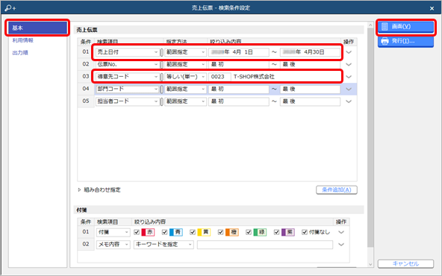Viewport: 442px width, 276px height.
Task: Click the 担当者コード end field 最後
Action: (x=310, y=101)
